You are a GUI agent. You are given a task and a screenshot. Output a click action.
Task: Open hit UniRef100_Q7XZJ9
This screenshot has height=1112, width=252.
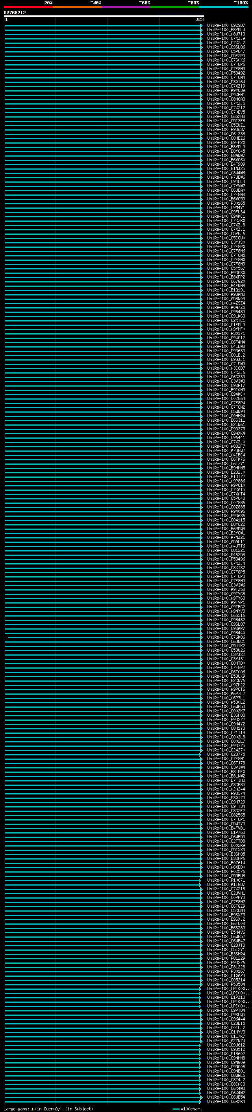(226, 38)
